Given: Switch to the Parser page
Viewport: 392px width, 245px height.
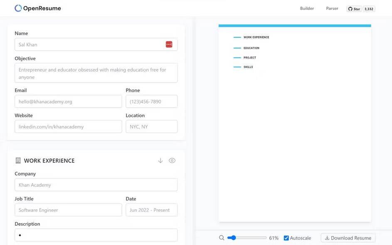Looking at the screenshot, I should 332,8.
